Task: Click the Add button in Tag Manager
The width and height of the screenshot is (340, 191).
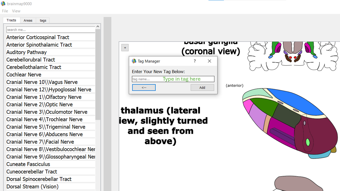Action: [202, 88]
